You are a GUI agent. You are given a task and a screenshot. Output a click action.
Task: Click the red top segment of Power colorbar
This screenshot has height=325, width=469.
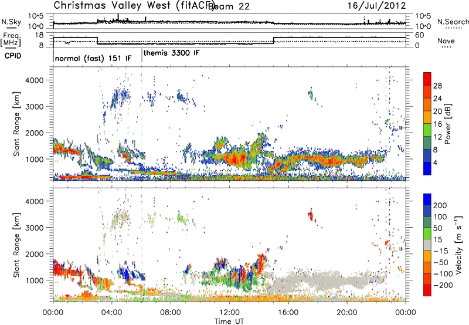(x=427, y=79)
